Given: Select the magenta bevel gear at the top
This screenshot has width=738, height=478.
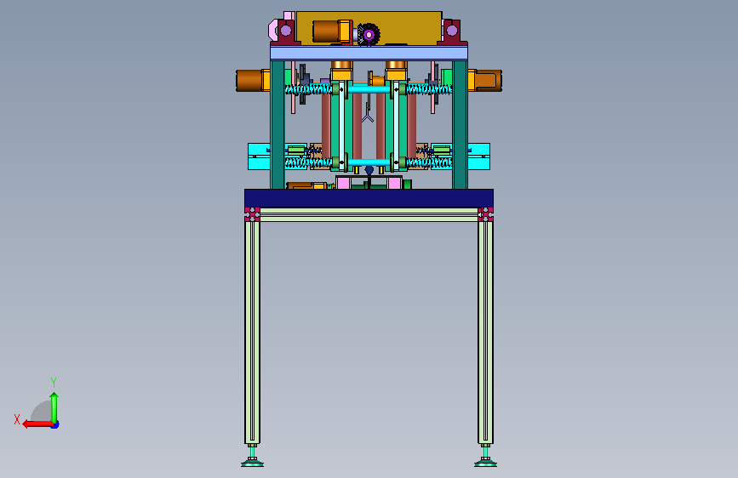Looking at the screenshot, I should [369, 34].
